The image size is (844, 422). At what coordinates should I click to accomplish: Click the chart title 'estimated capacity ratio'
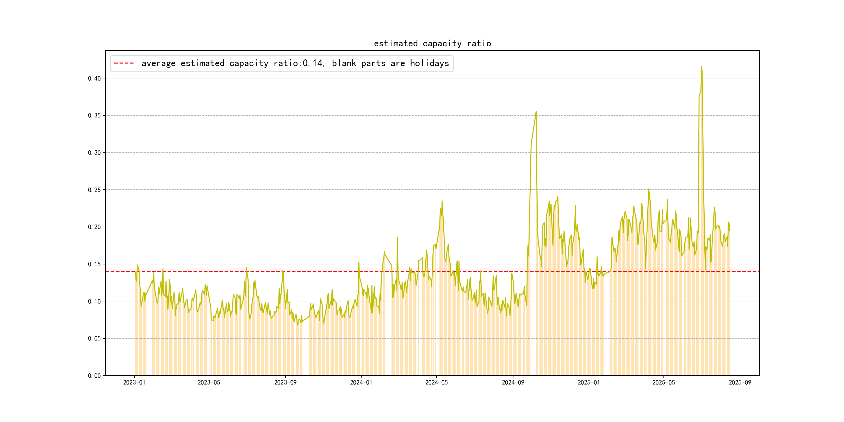click(x=432, y=44)
